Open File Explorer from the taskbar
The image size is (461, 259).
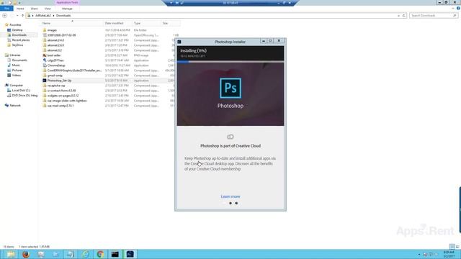coord(11,254)
